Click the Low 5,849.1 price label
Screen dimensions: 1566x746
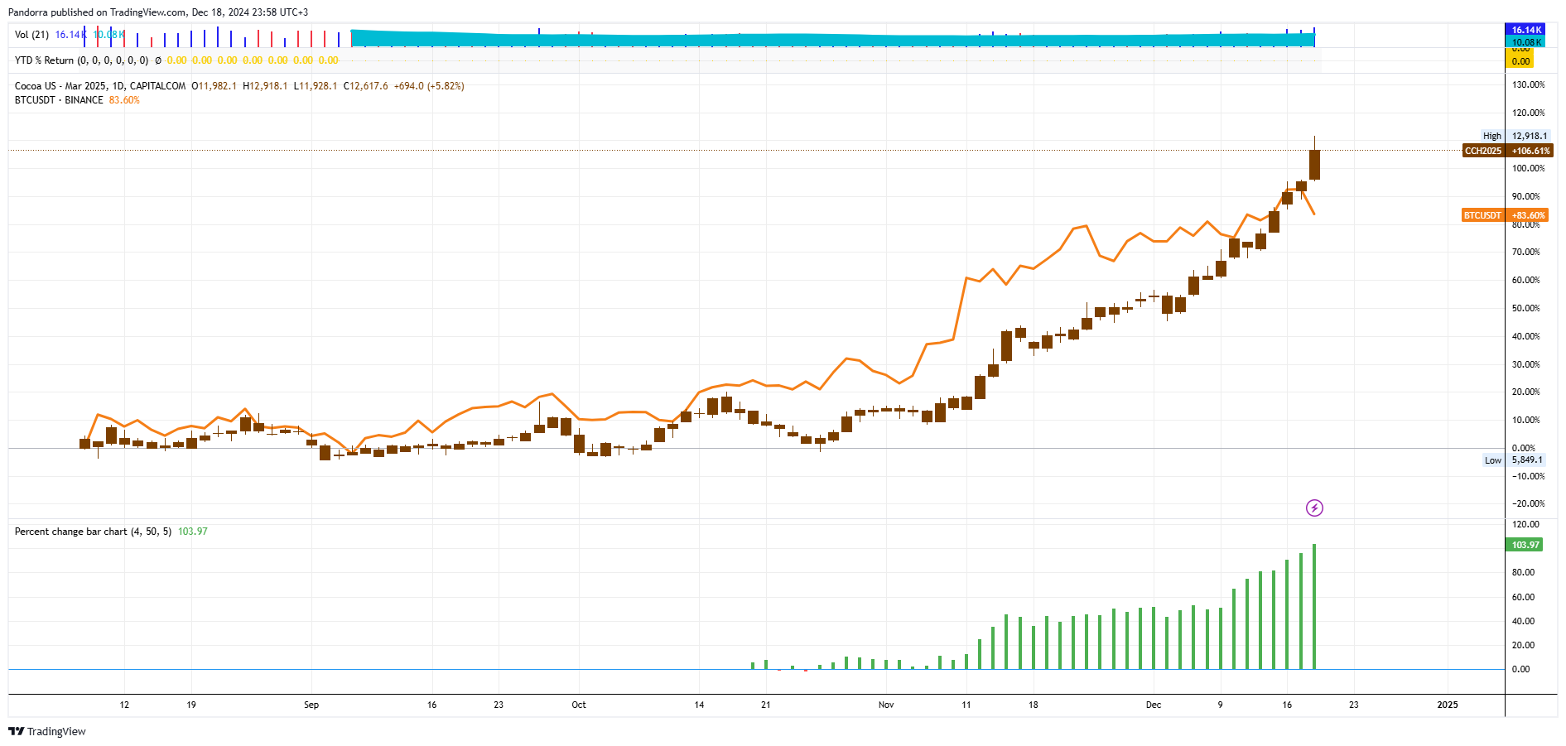pyautogui.click(x=1514, y=460)
